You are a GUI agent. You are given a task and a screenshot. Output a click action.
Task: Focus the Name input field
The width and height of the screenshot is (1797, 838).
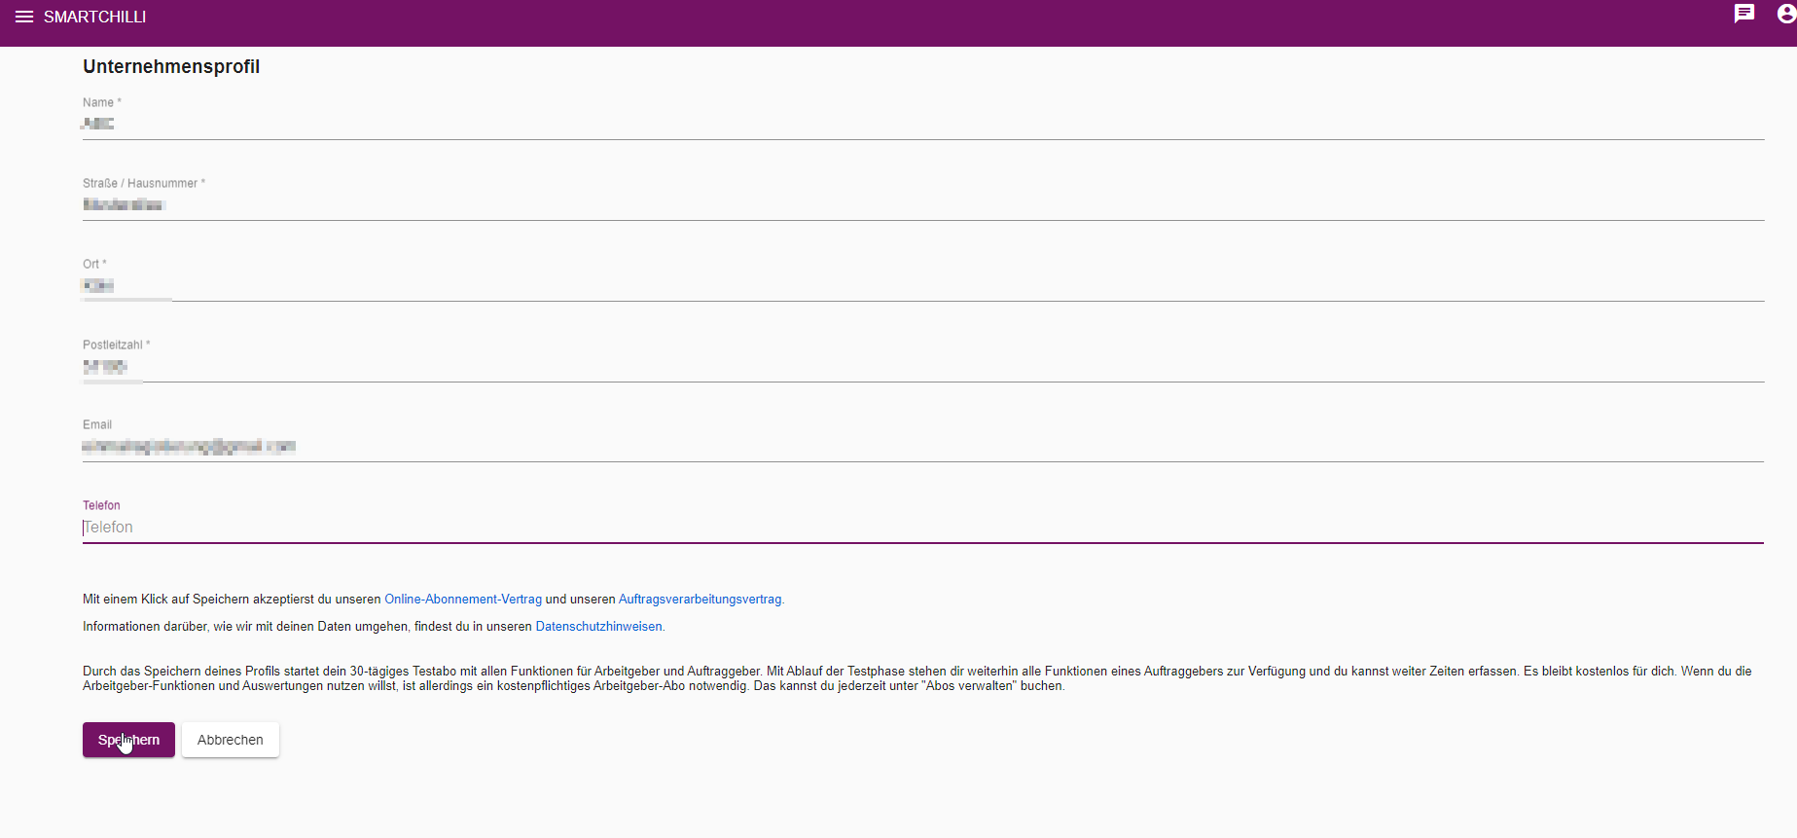(x=922, y=124)
